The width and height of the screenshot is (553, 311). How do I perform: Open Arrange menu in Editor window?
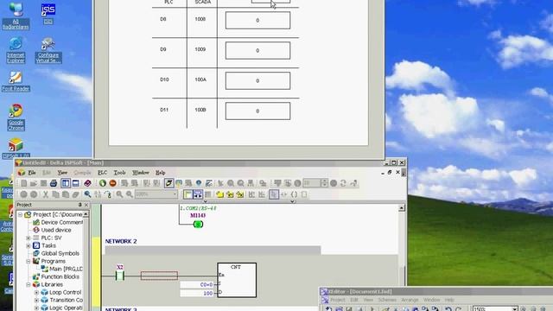[x=410, y=300]
